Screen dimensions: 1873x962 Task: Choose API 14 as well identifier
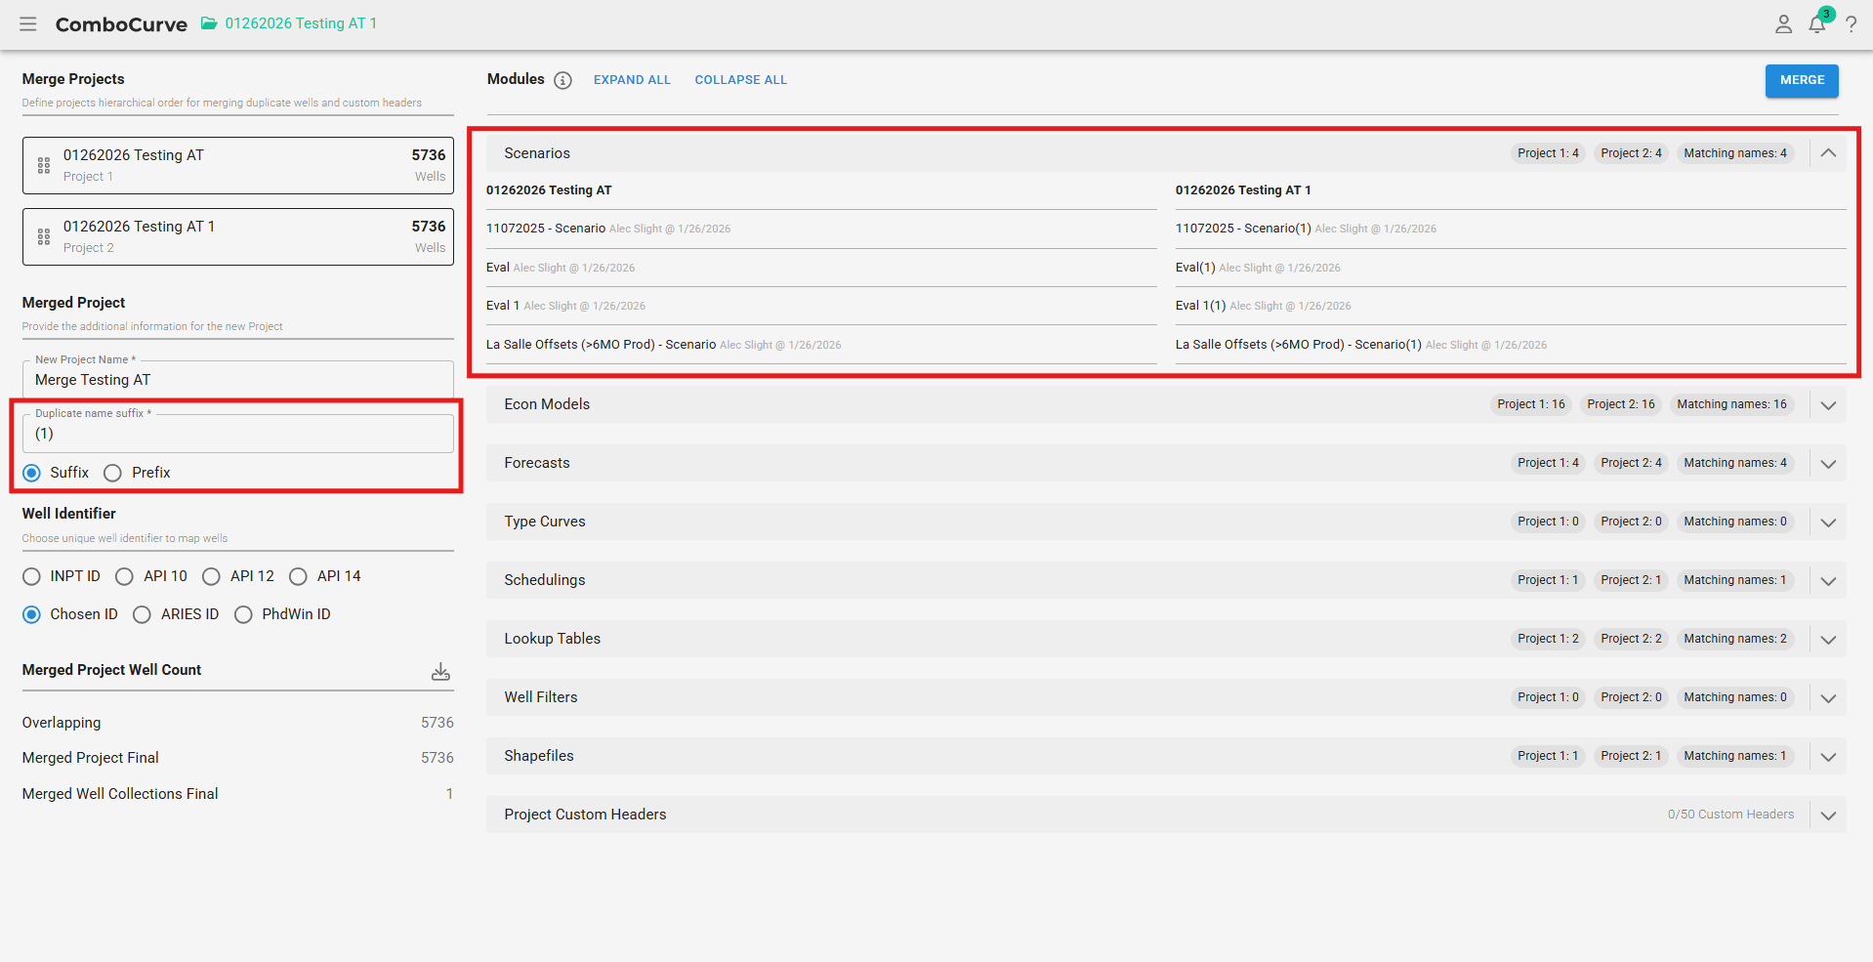(299, 577)
